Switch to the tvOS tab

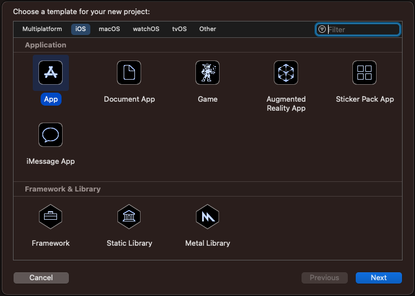179,29
